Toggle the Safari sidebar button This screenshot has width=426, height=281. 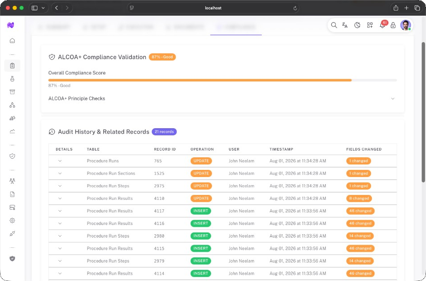(35, 8)
